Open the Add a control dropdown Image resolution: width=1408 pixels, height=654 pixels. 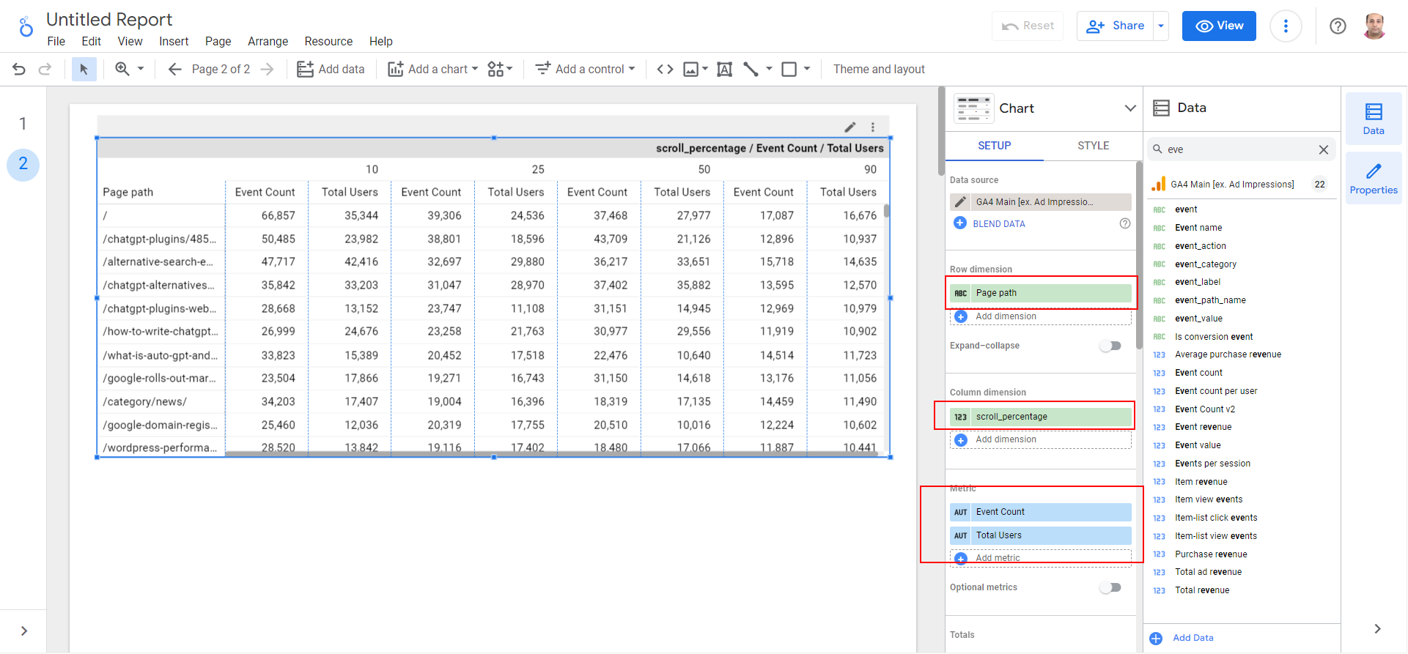click(x=585, y=69)
